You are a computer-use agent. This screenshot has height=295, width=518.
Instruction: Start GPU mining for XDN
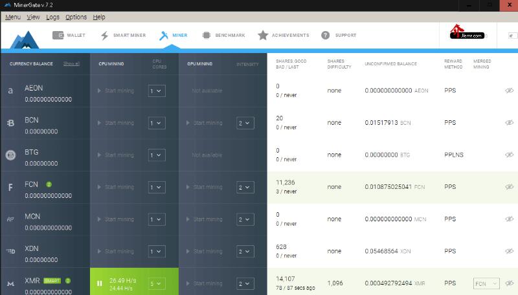tap(204, 252)
